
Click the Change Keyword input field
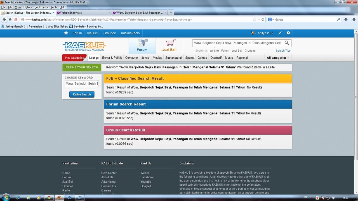click(82, 83)
